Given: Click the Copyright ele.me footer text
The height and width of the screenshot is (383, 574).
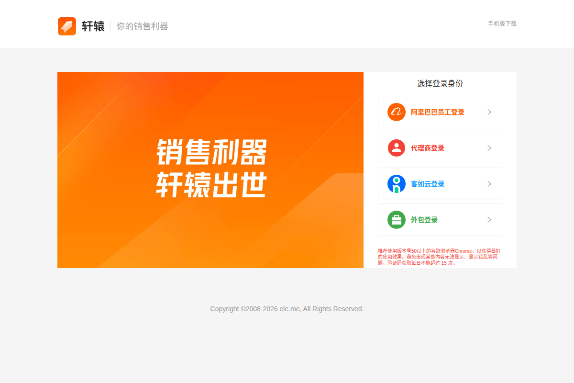Looking at the screenshot, I should [287, 309].
